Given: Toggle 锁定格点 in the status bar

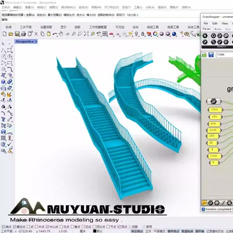Looking at the screenshot, I should 137,231.
